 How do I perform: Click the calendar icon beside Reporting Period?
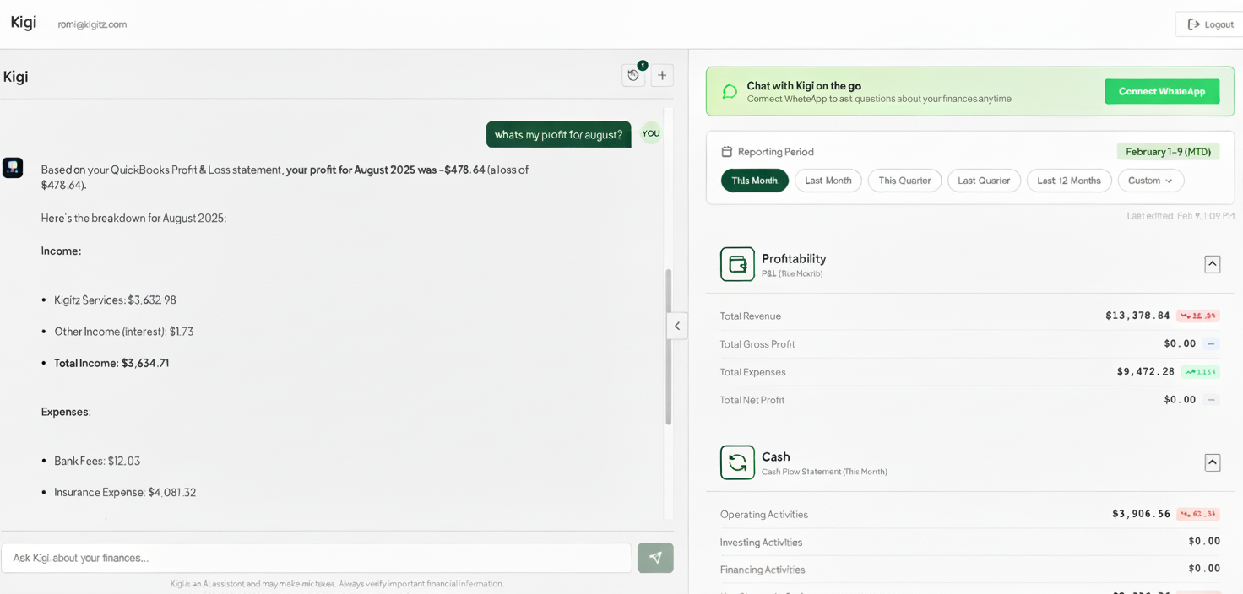(726, 152)
